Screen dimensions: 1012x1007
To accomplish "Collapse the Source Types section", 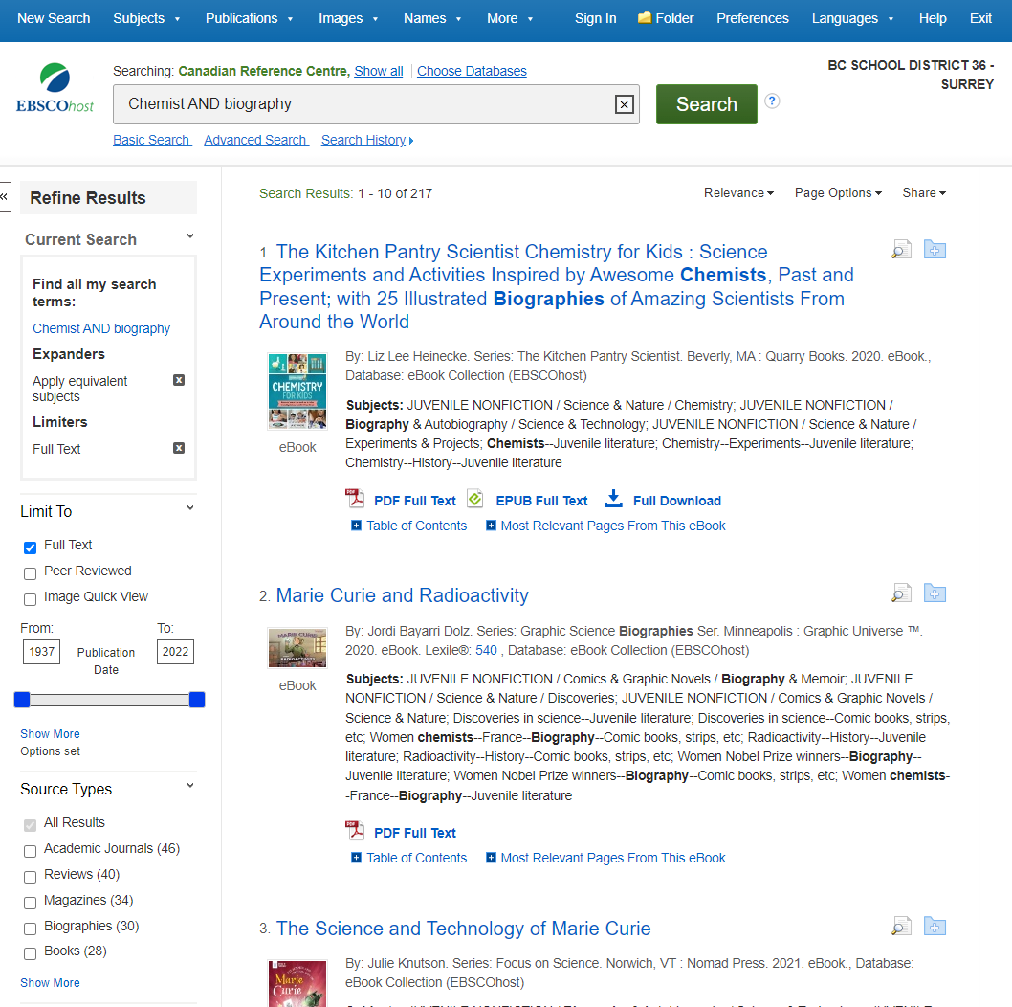I will 190,786.
